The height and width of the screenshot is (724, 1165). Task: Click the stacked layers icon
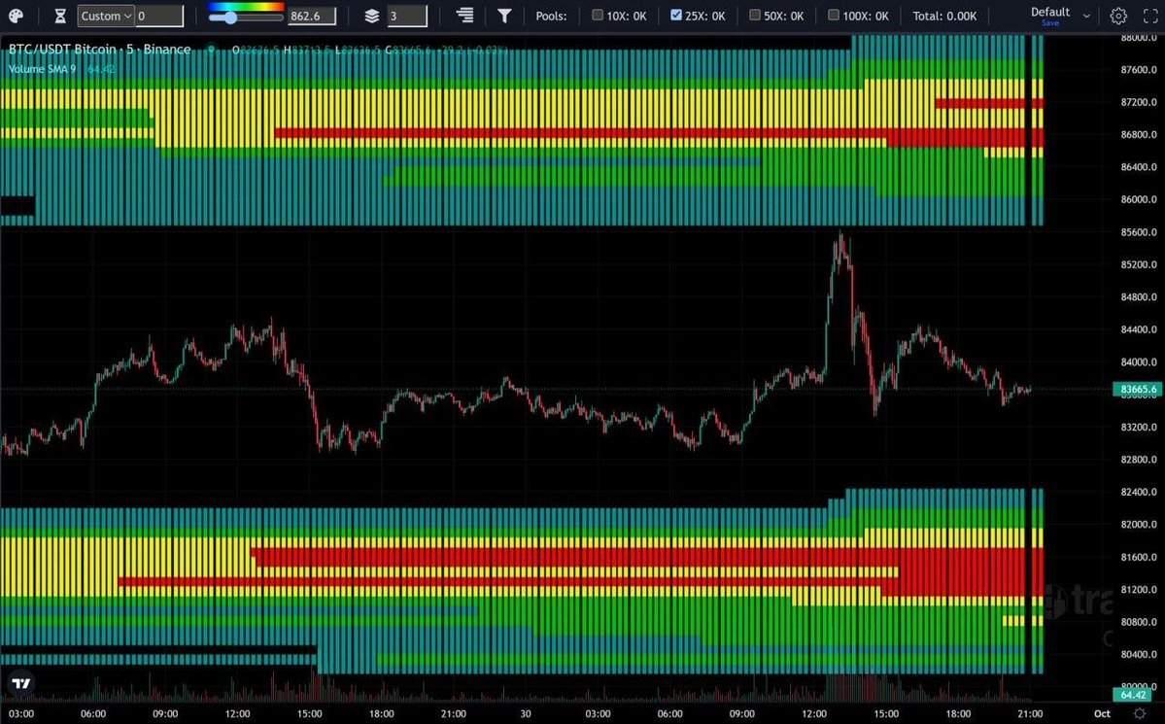tap(371, 16)
